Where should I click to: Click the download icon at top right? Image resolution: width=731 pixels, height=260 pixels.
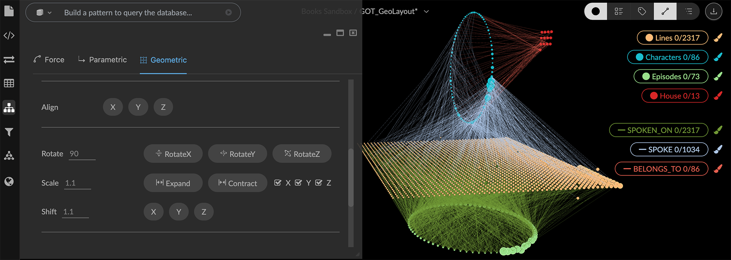click(713, 11)
